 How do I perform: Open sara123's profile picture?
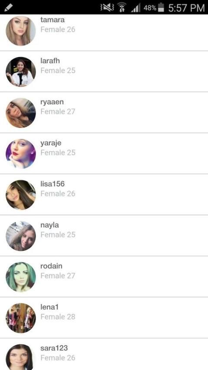21,357
